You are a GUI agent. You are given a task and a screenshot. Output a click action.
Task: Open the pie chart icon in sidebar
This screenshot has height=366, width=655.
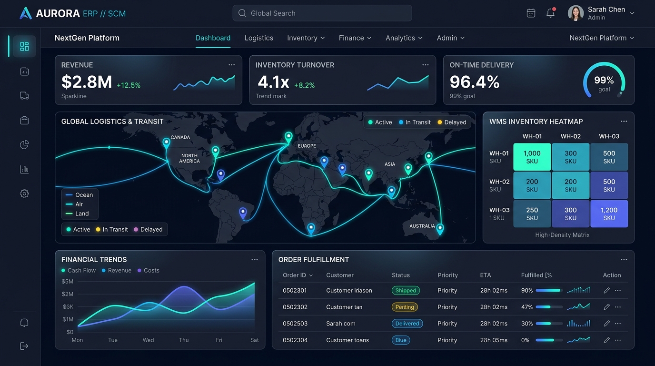pyautogui.click(x=24, y=145)
